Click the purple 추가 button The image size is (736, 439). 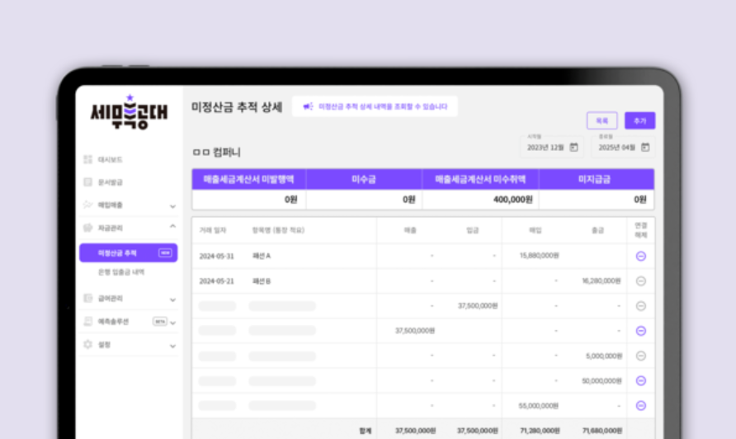[639, 120]
